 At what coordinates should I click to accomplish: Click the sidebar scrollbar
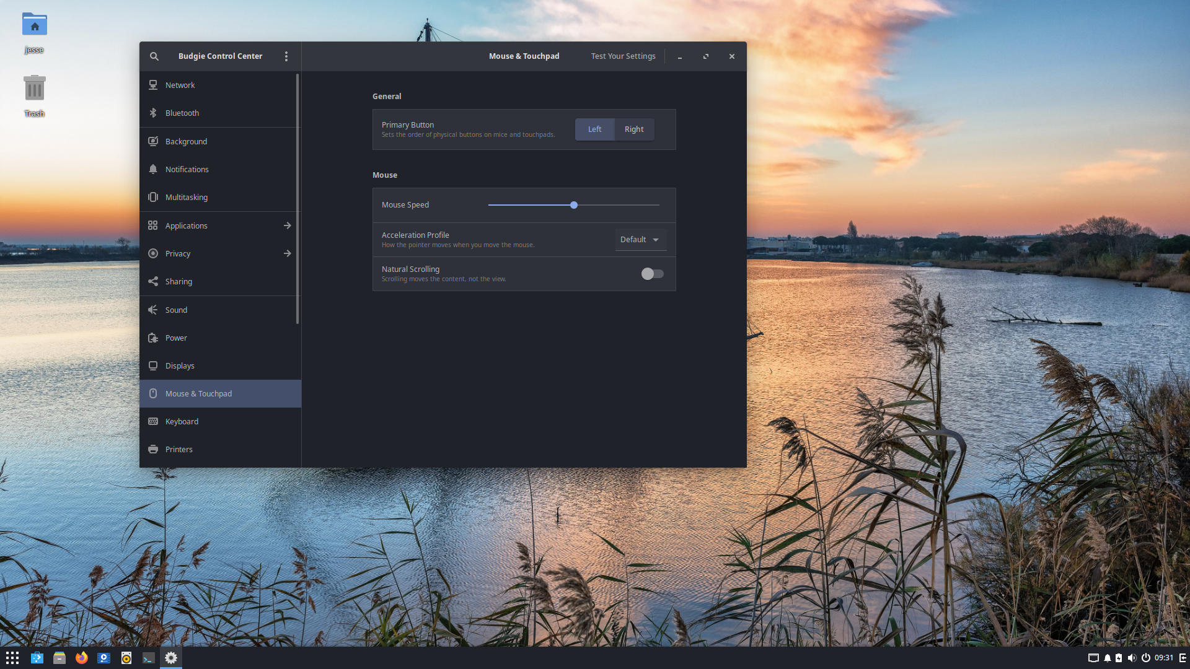(297, 198)
